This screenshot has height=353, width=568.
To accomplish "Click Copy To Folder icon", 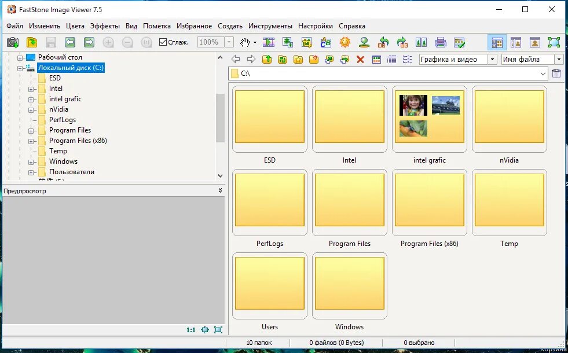I will (x=329, y=59).
